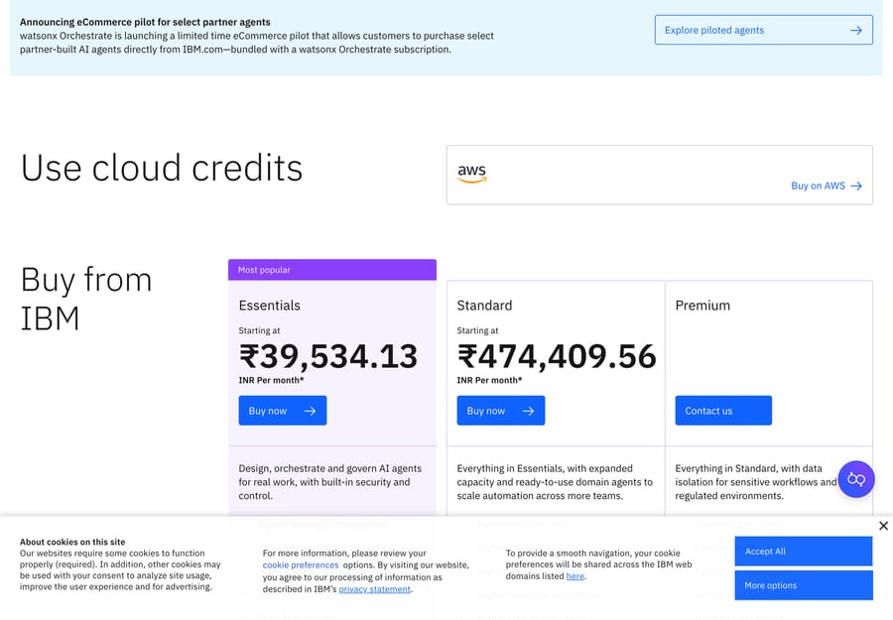Open the Buy on AWS link
This screenshot has height=620, width=893.
tap(826, 186)
